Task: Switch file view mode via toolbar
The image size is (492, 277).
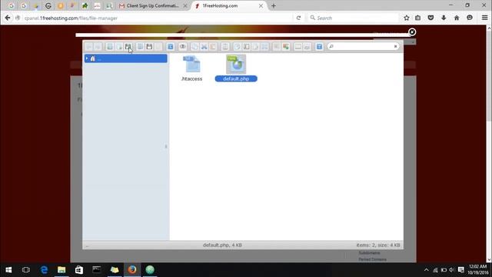Action: (x=298, y=47)
